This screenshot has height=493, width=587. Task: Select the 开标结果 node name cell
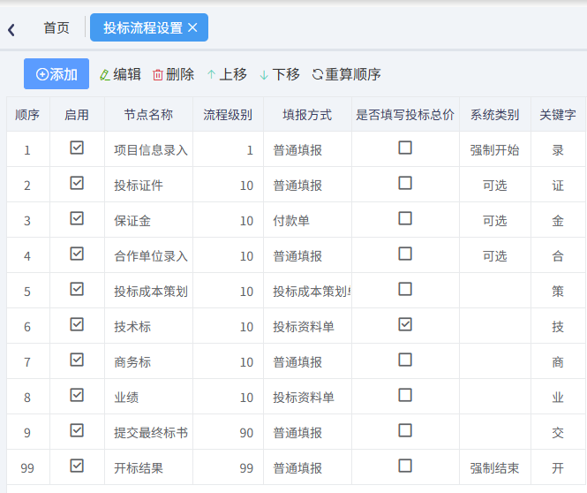(x=148, y=468)
